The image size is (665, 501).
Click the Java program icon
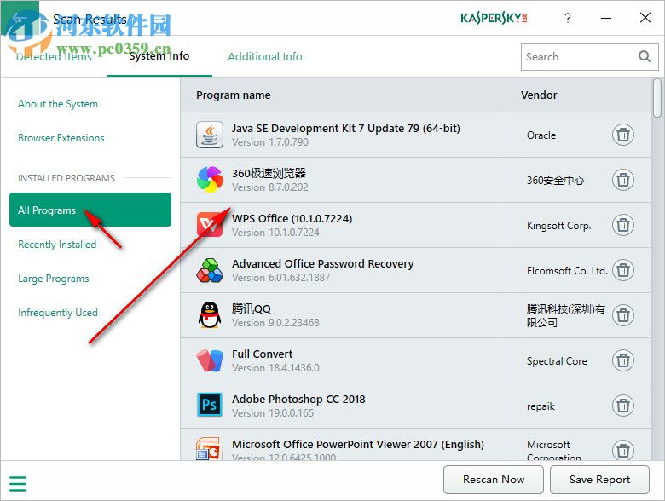(210, 135)
